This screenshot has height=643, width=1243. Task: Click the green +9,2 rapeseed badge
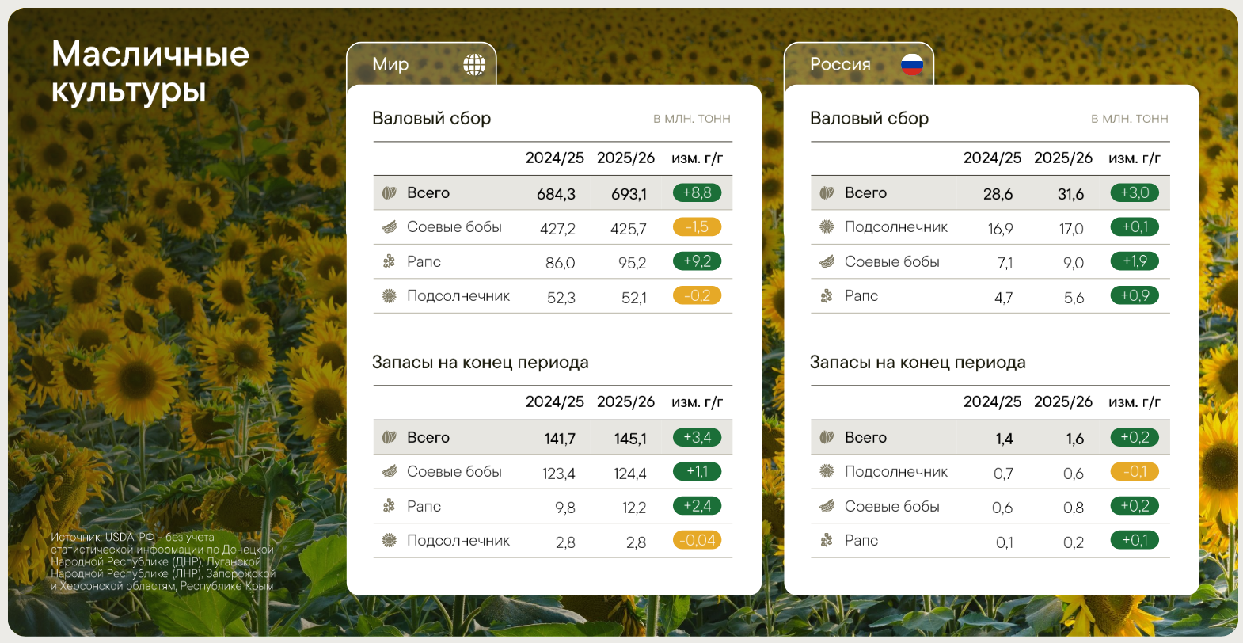pyautogui.click(x=697, y=261)
